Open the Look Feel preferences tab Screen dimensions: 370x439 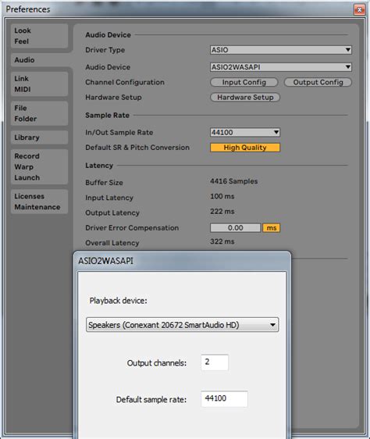click(x=40, y=36)
